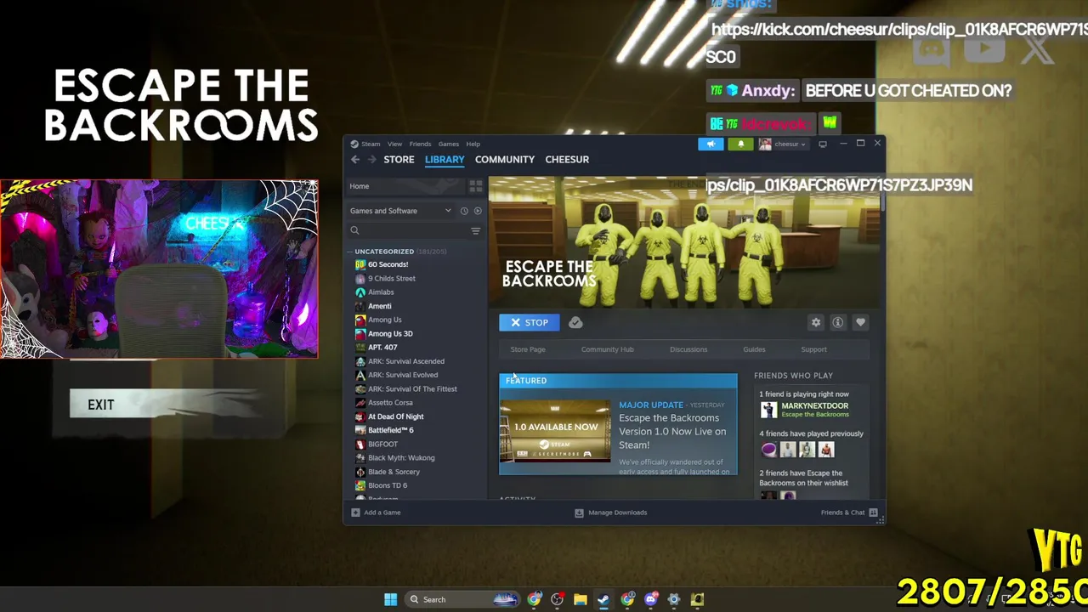
Task: Open the Friends & Chat icon
Action: (874, 513)
